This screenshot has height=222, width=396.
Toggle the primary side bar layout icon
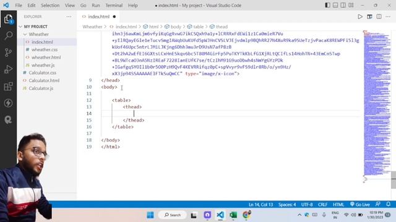pyautogui.click(x=327, y=5)
